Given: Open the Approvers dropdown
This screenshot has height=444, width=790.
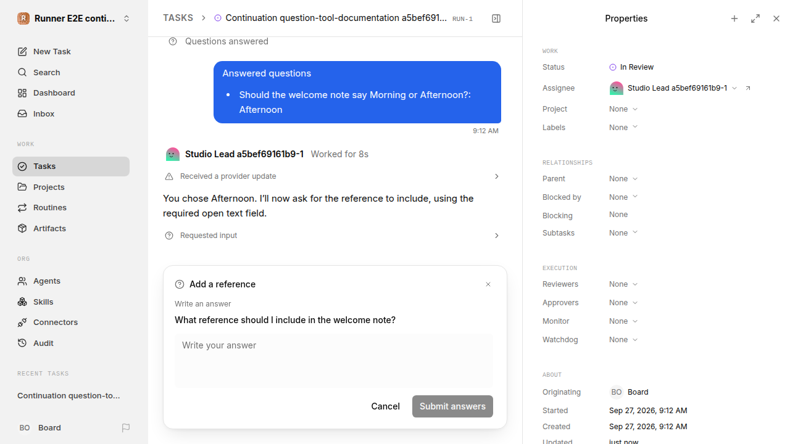Looking at the screenshot, I should (623, 303).
